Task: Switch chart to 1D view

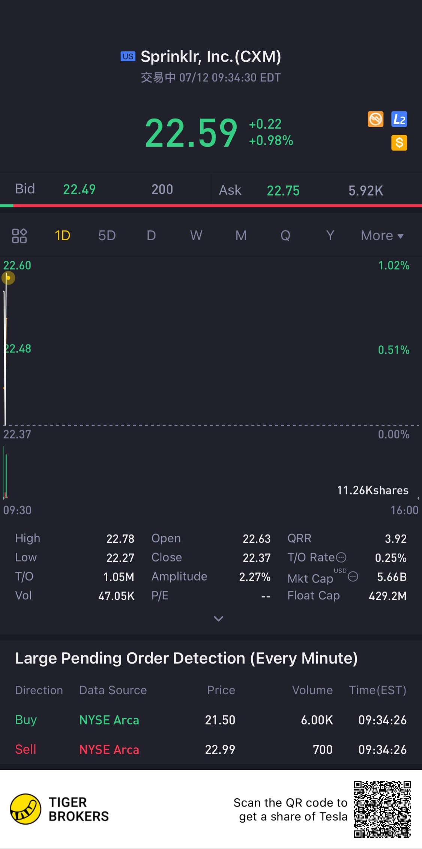Action: pos(63,236)
